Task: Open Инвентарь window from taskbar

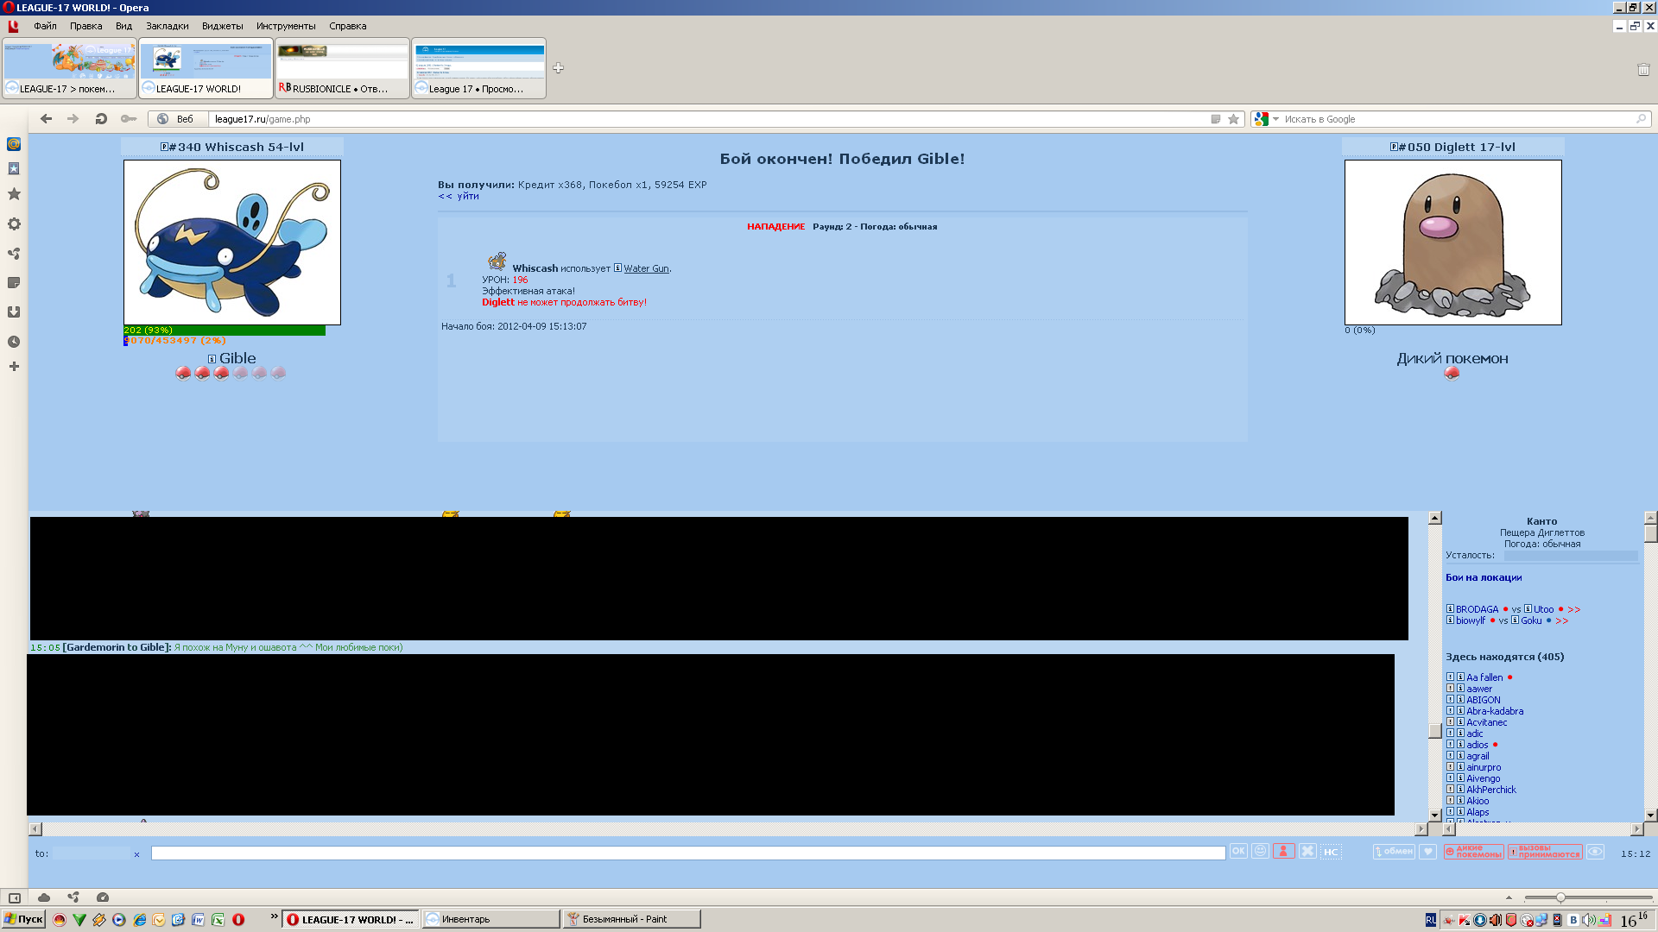Action: coord(490,919)
